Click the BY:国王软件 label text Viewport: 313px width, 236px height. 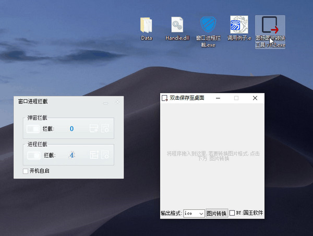point(249,213)
